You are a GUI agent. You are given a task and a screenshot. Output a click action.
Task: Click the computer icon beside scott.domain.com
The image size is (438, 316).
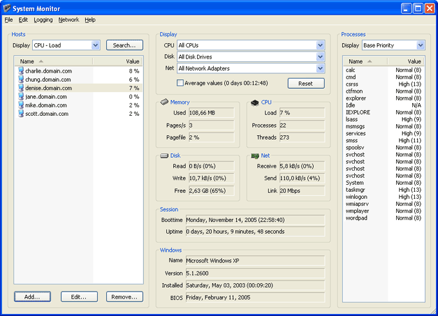point(21,113)
